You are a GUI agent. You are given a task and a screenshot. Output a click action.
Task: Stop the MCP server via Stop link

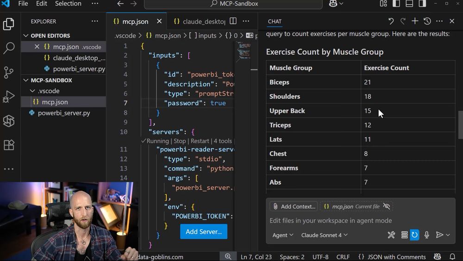click(180, 141)
